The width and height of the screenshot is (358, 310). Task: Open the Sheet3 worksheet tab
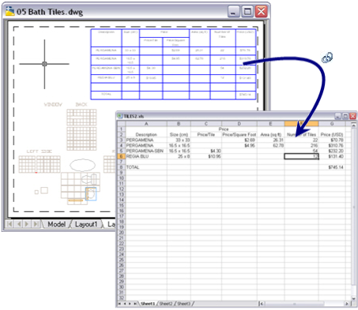[x=183, y=304]
